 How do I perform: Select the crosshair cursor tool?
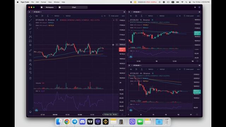click(x=30, y=16)
